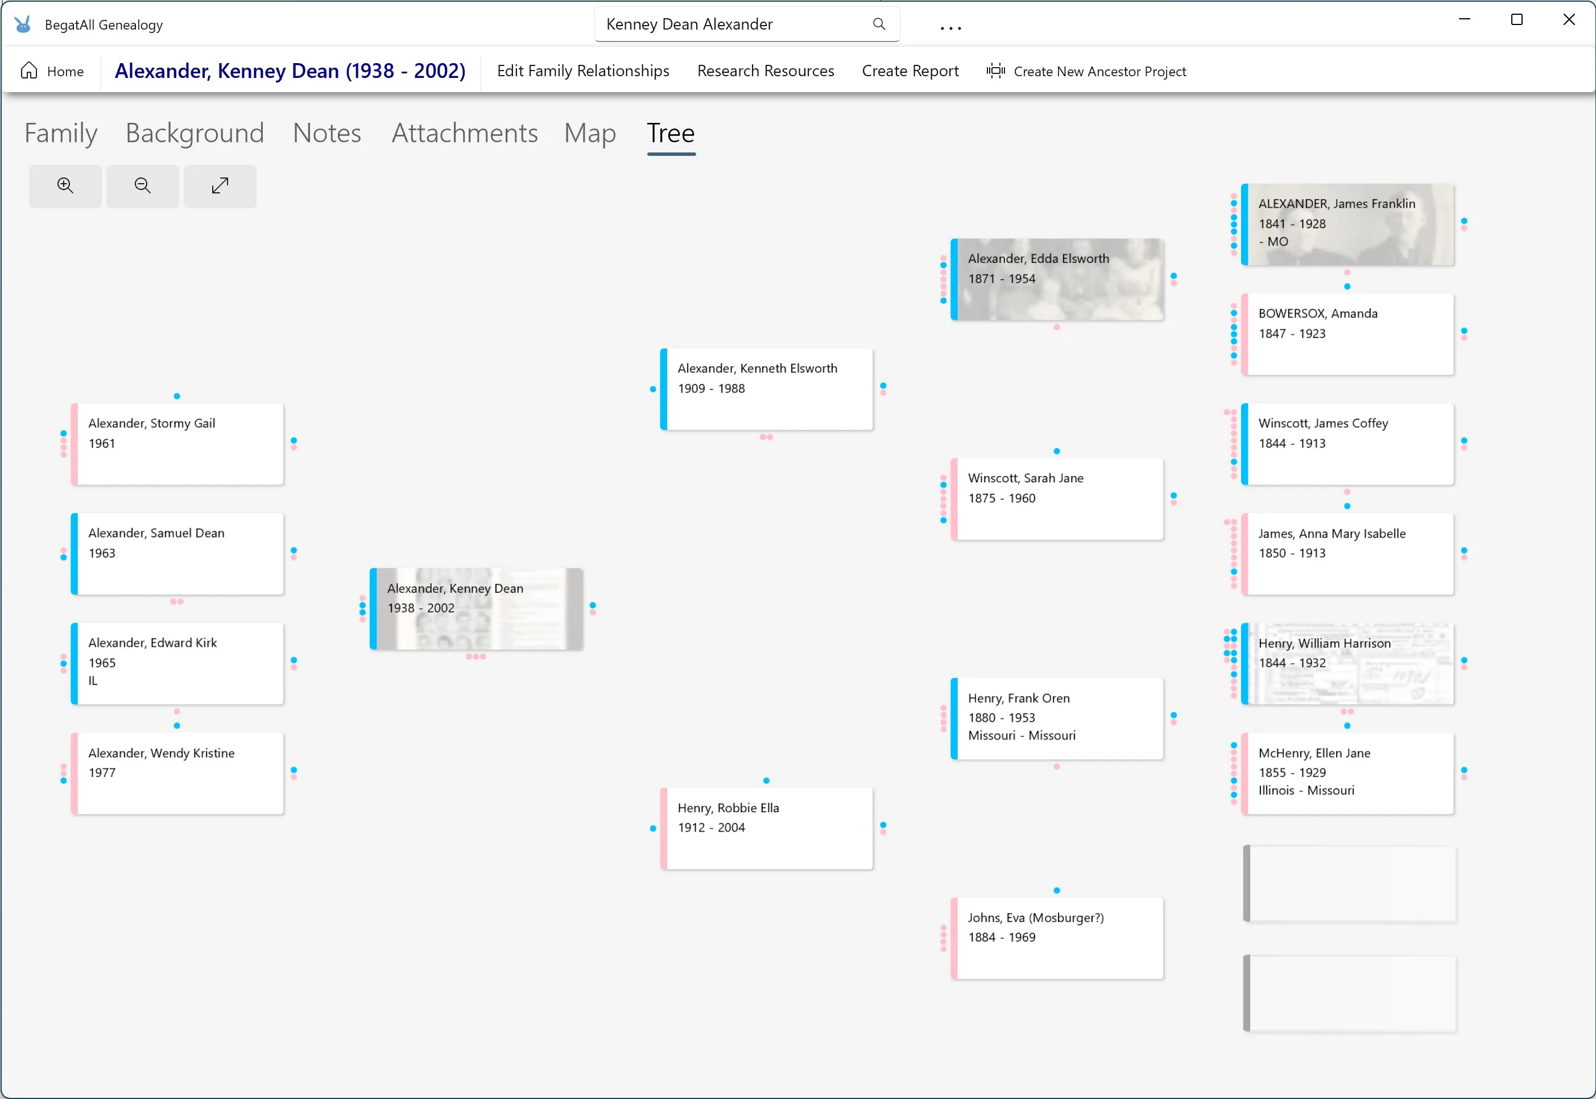Select the Alexander, Samuel Dean card

(177, 553)
